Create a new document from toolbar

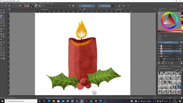(x=3, y=6)
